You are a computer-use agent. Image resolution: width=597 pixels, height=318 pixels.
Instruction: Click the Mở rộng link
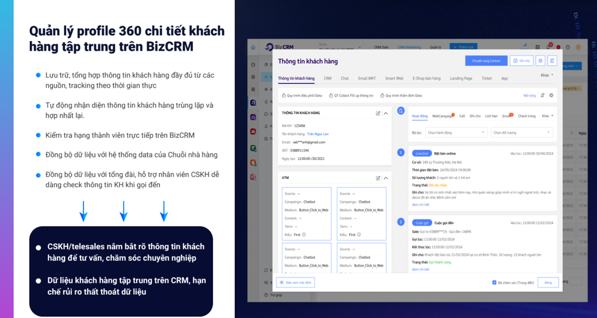coord(529,95)
